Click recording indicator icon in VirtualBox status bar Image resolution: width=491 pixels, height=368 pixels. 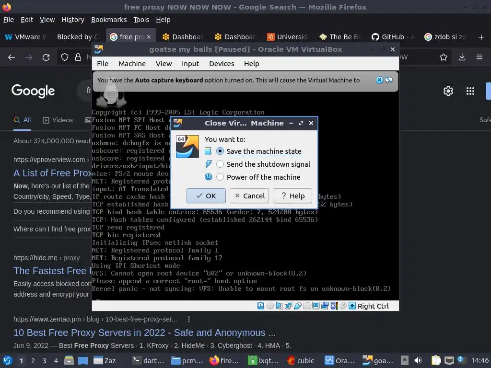(x=325, y=306)
